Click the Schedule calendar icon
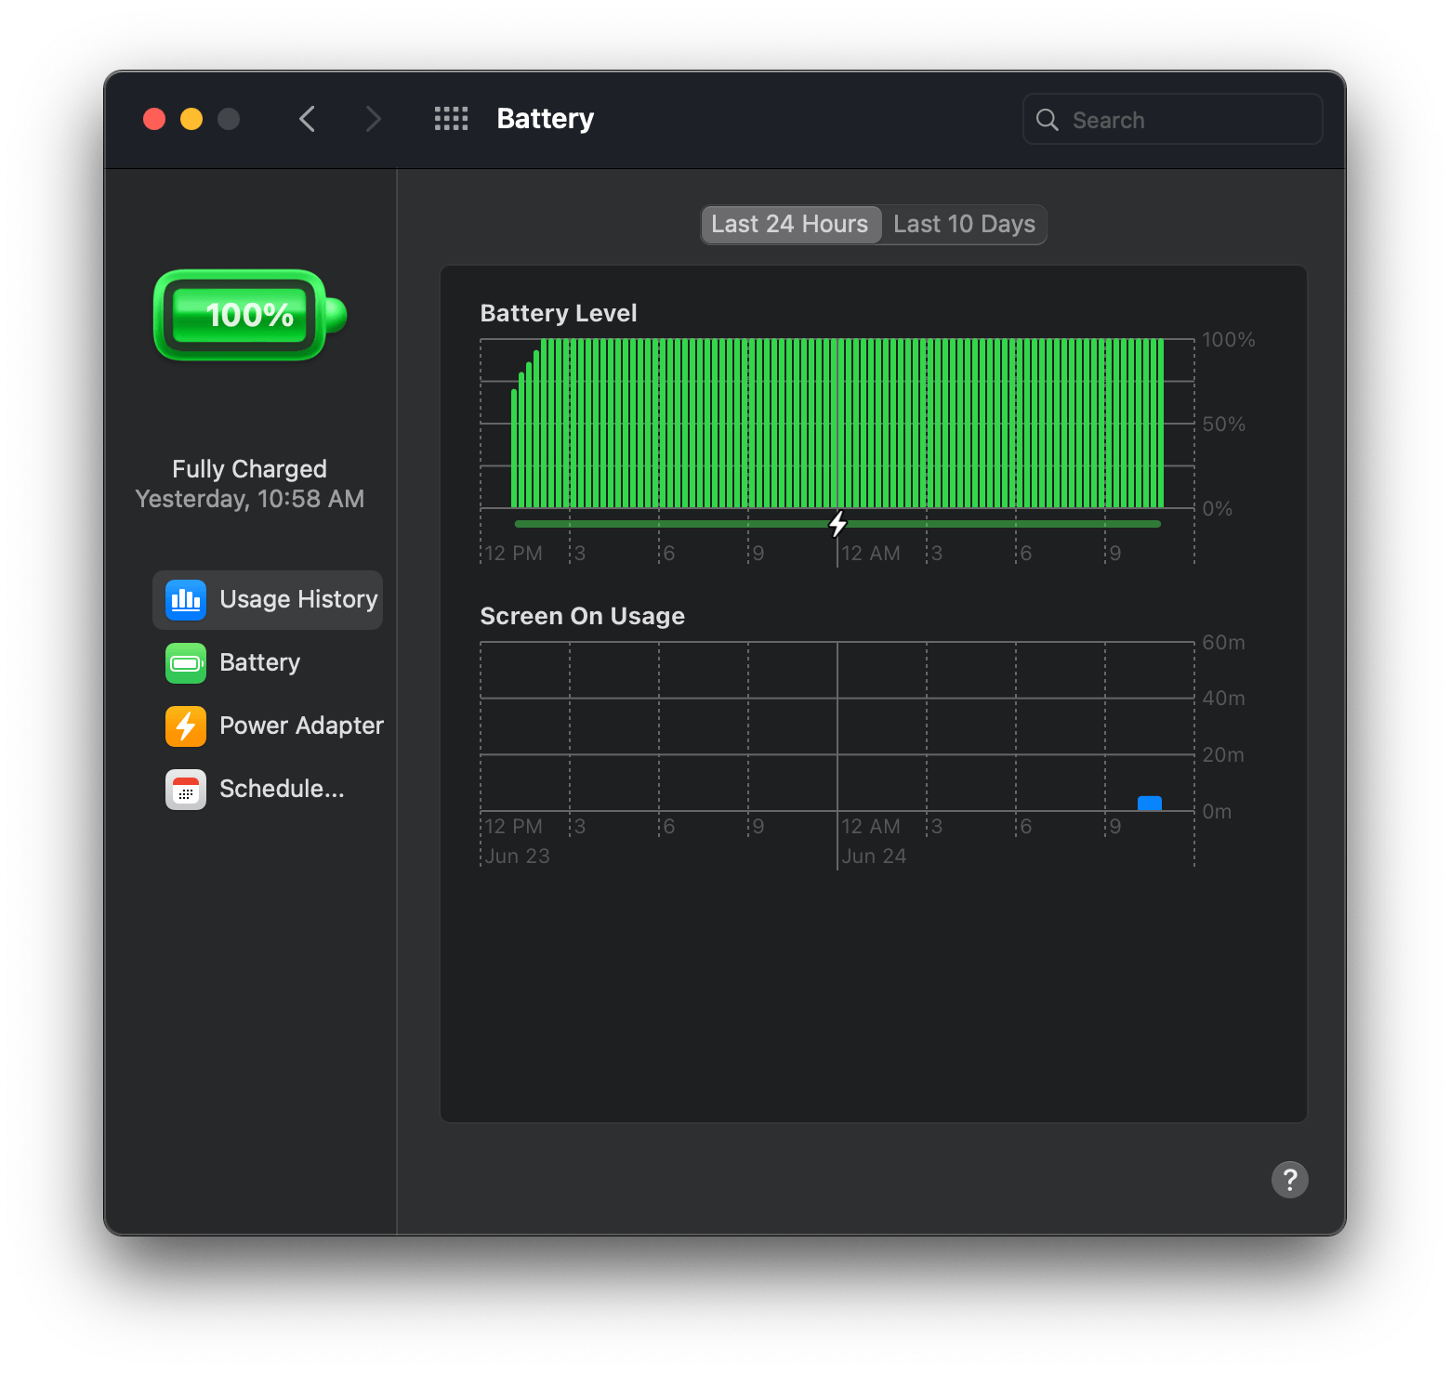The image size is (1450, 1373). [x=186, y=790]
